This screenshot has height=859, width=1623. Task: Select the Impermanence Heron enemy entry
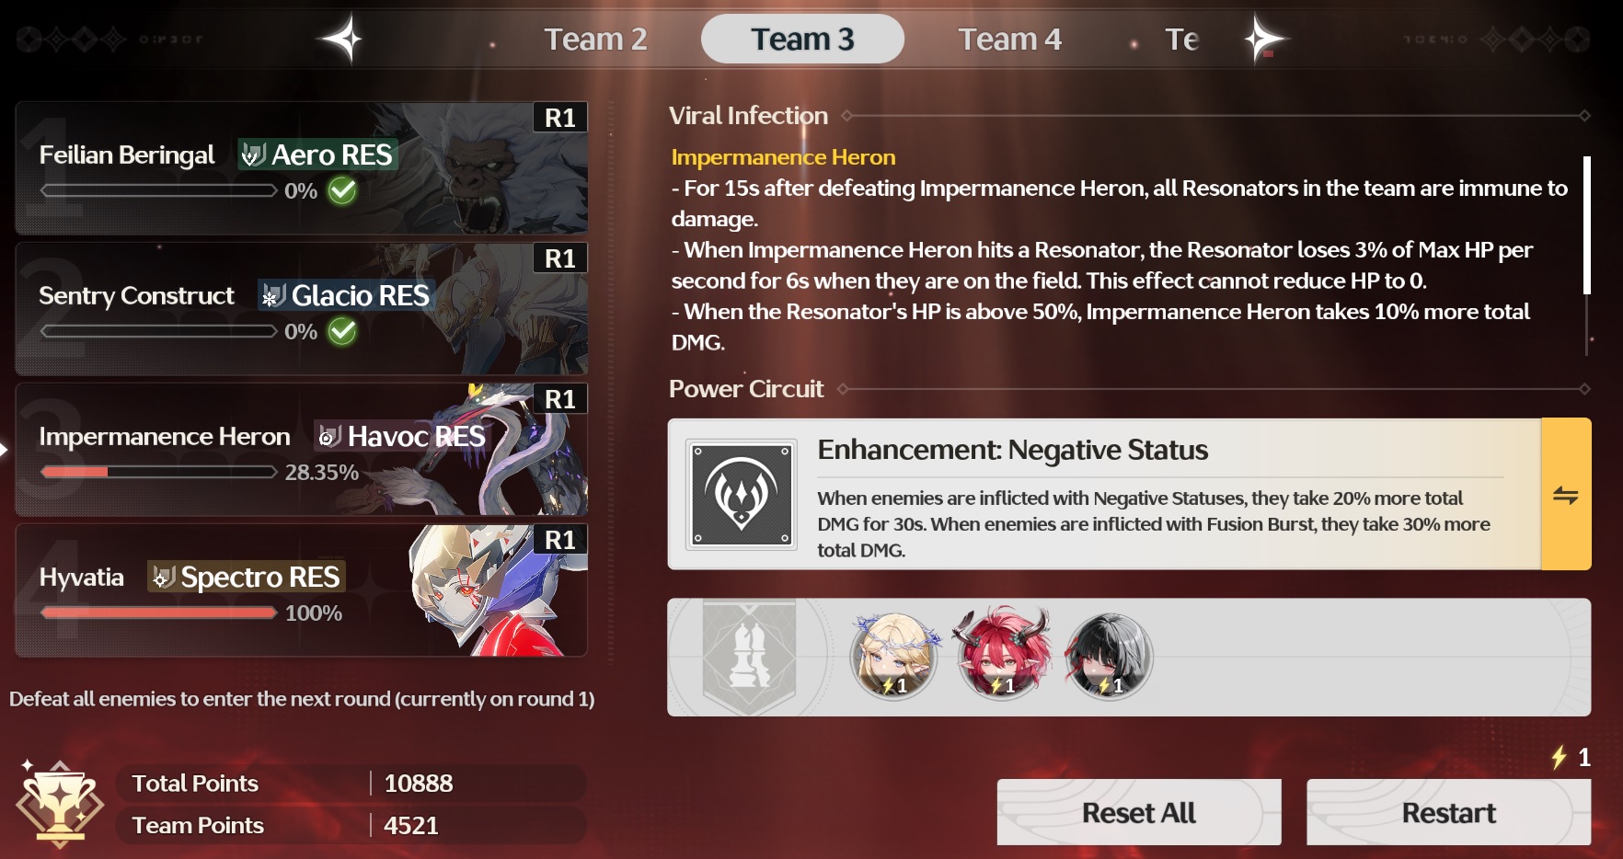(302, 450)
